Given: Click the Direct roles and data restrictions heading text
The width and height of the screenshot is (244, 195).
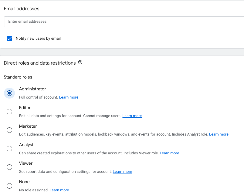Looking at the screenshot, I should coord(40,63).
